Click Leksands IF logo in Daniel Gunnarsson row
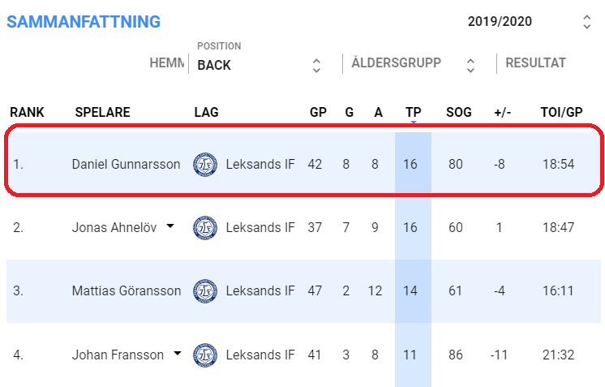The width and height of the screenshot is (605, 387). point(205,165)
